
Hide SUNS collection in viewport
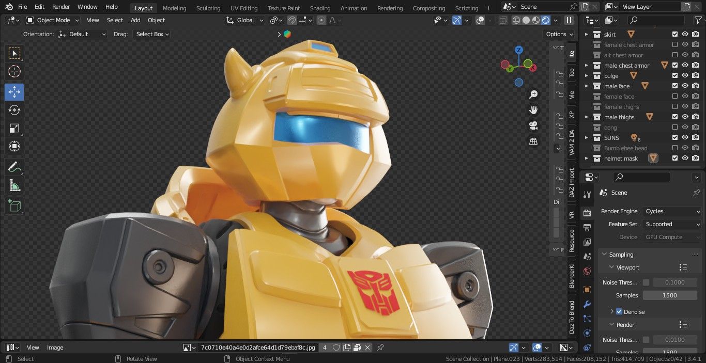coord(685,138)
